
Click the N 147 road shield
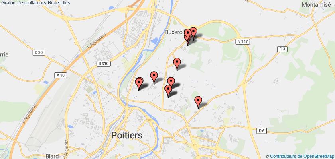(243, 41)
